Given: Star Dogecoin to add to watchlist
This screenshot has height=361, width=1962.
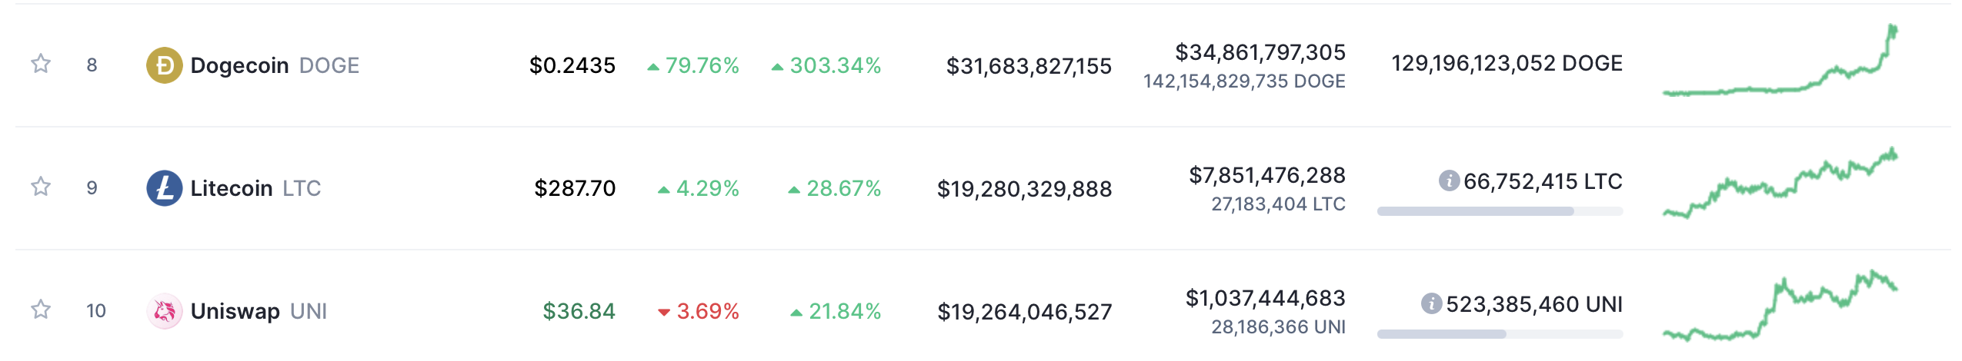Looking at the screenshot, I should [41, 64].
